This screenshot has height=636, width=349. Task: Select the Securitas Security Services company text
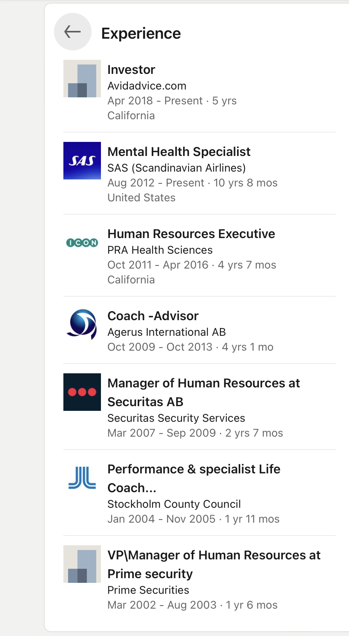pos(176,418)
